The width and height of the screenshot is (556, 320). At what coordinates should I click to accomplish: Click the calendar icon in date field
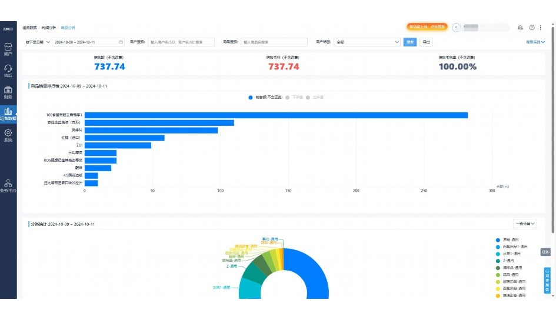click(x=121, y=42)
